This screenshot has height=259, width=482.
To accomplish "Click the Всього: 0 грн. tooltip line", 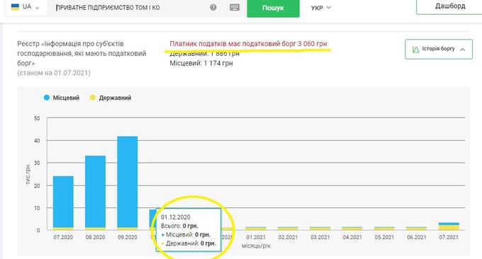I will coord(179,226).
